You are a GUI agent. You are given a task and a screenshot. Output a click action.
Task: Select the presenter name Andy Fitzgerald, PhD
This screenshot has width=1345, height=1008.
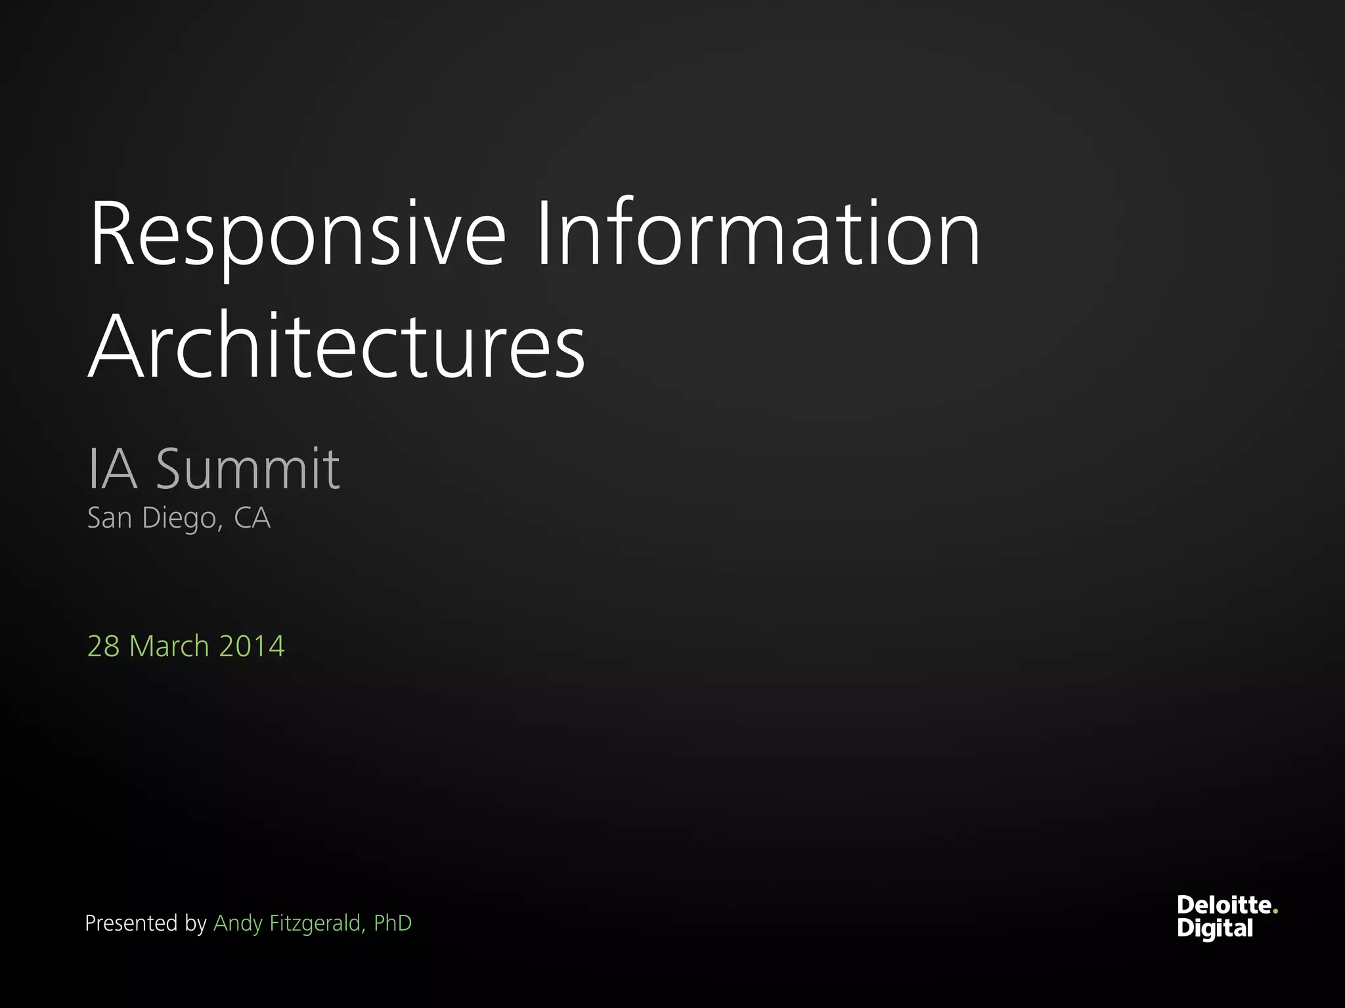click(x=313, y=923)
